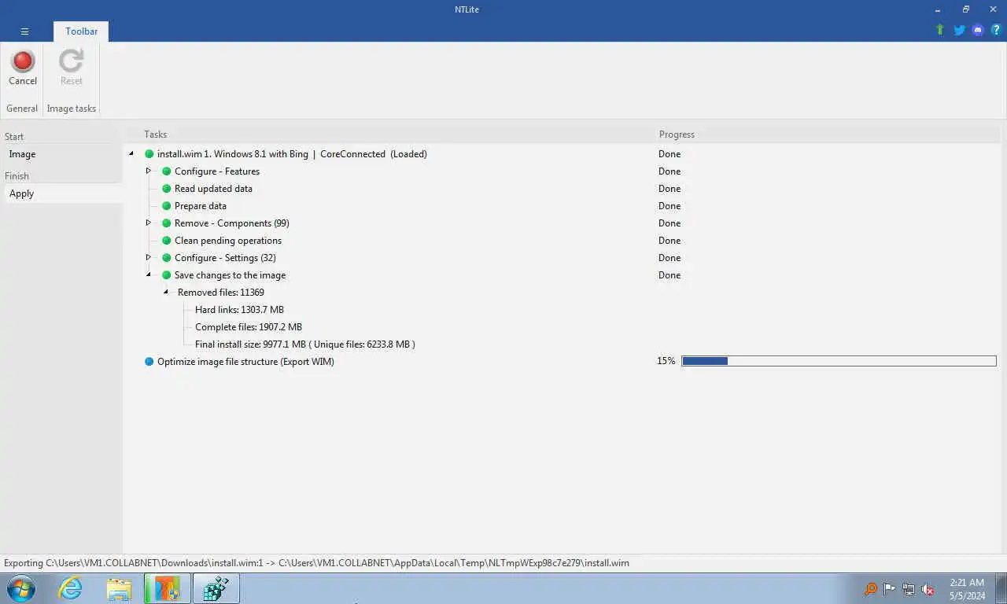Select the Toolbar tab
The image size is (1007, 604).
point(81,31)
